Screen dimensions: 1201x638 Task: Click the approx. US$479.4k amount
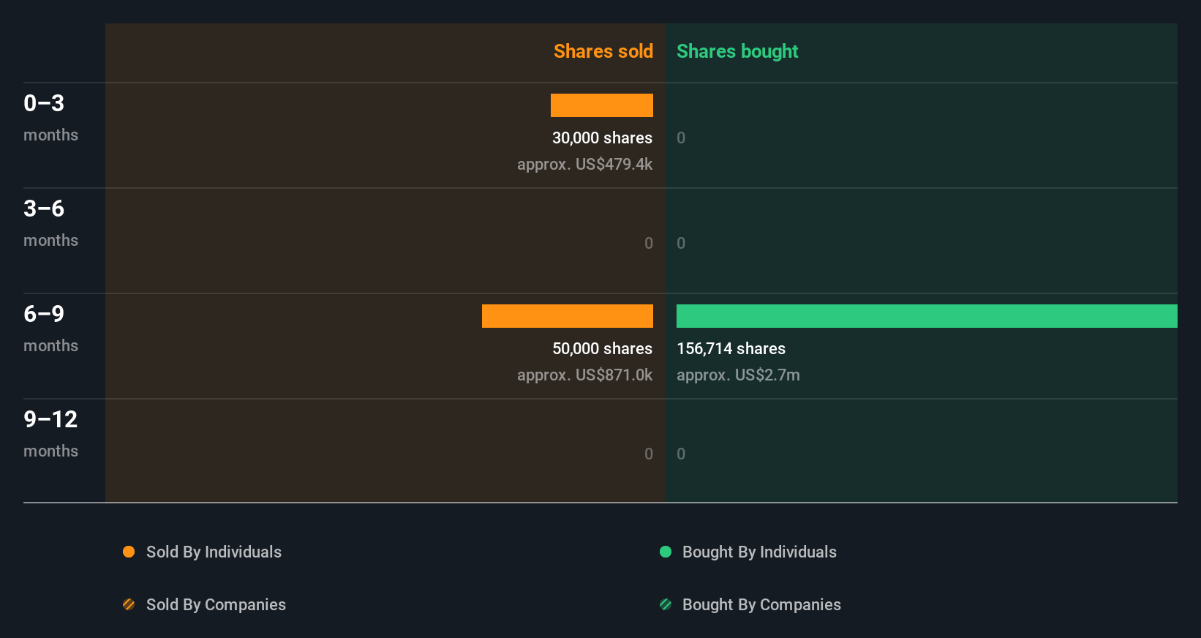click(x=584, y=164)
